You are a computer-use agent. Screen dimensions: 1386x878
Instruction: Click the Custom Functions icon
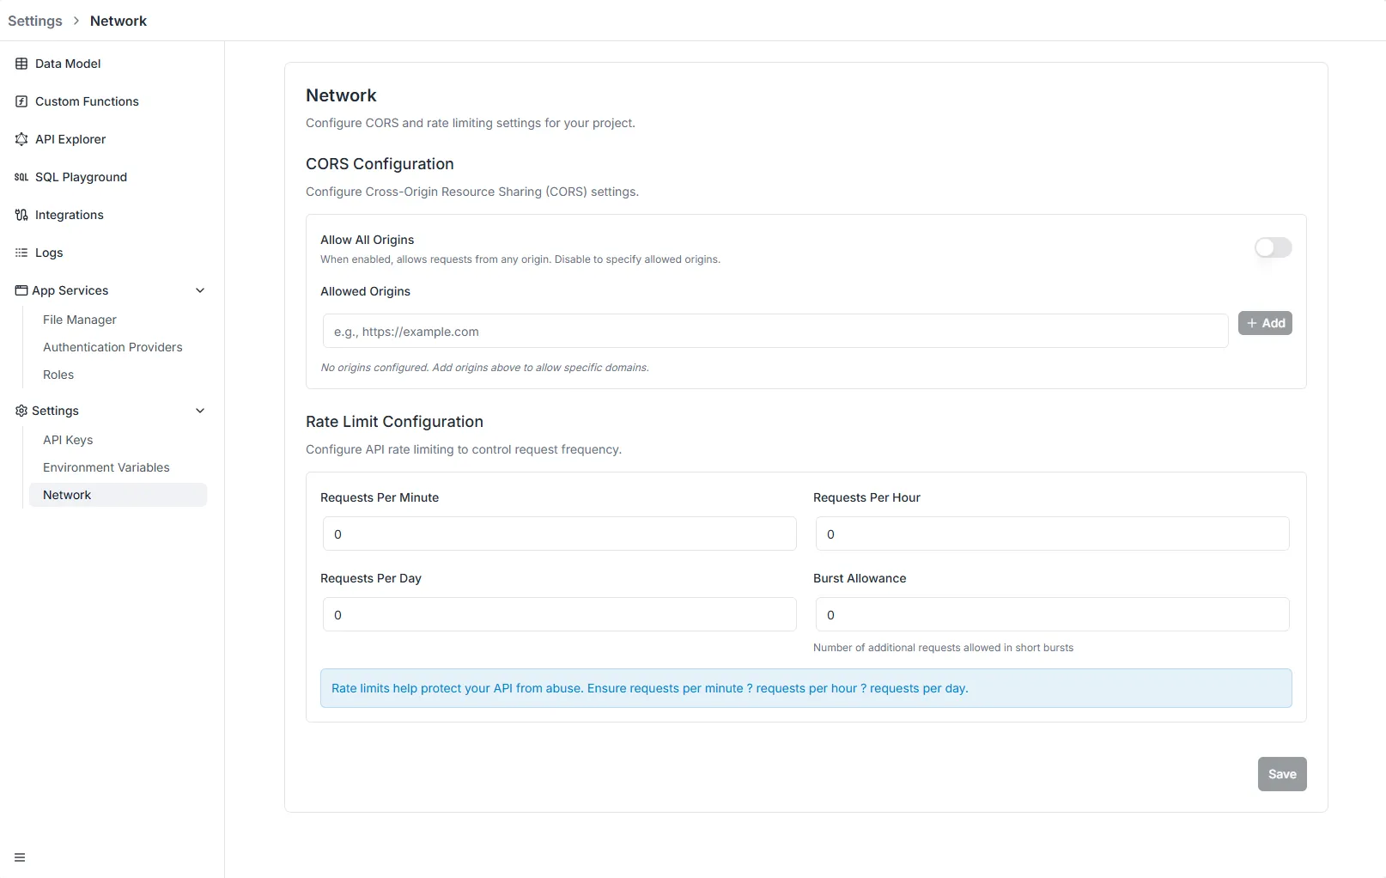click(x=21, y=101)
